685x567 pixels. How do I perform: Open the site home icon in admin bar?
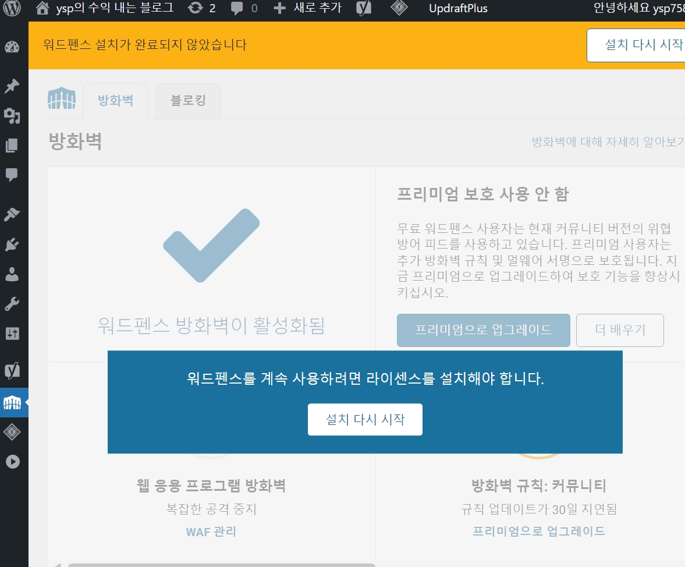42,8
